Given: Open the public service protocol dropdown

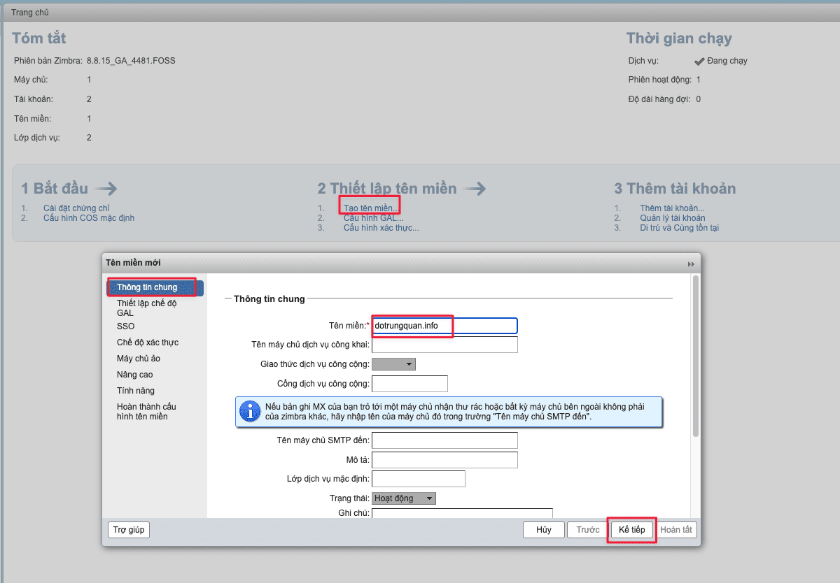Looking at the screenshot, I should click(393, 364).
